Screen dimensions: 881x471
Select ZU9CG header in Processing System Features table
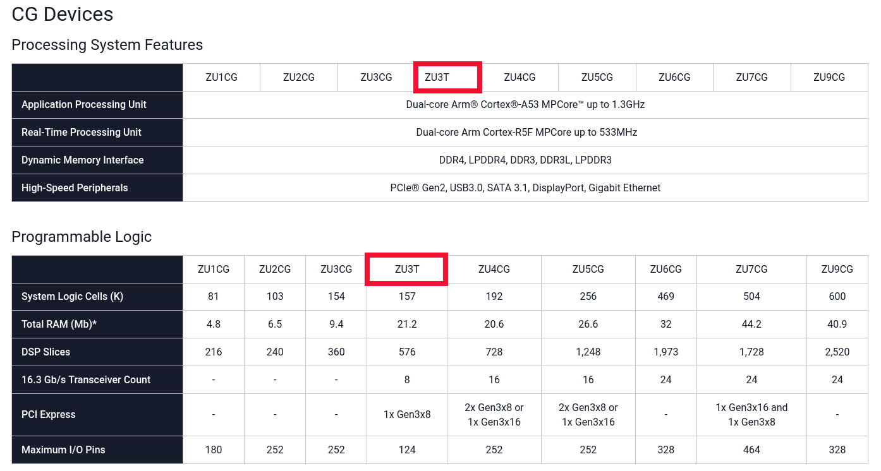[829, 77]
